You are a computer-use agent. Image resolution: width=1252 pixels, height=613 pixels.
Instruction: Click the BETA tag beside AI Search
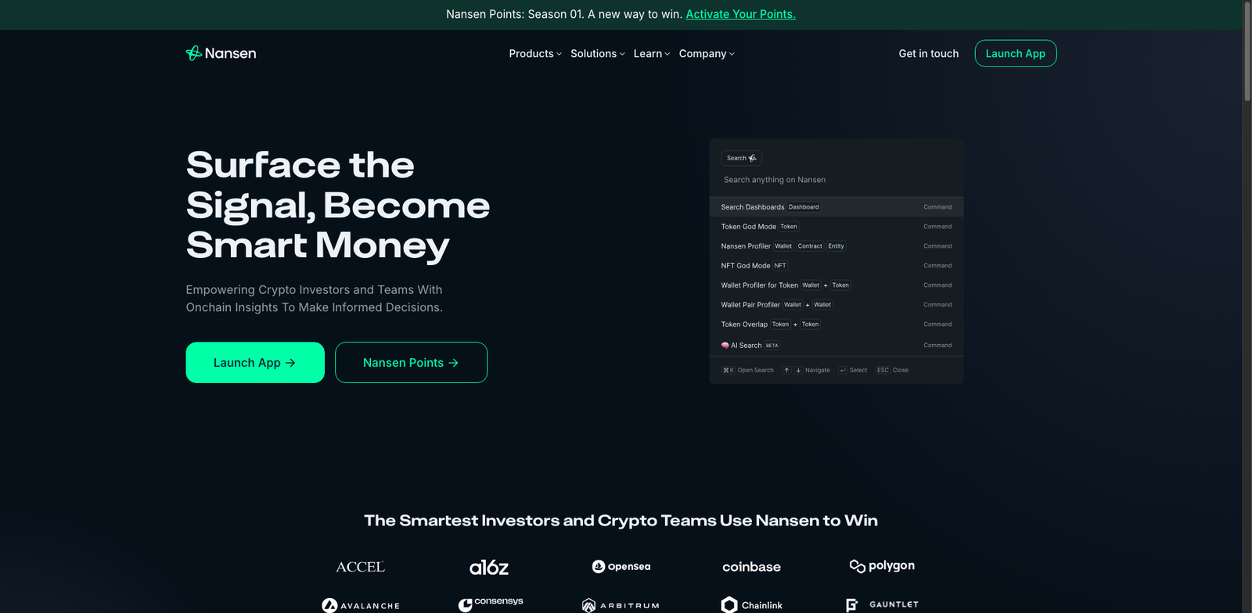(x=772, y=346)
